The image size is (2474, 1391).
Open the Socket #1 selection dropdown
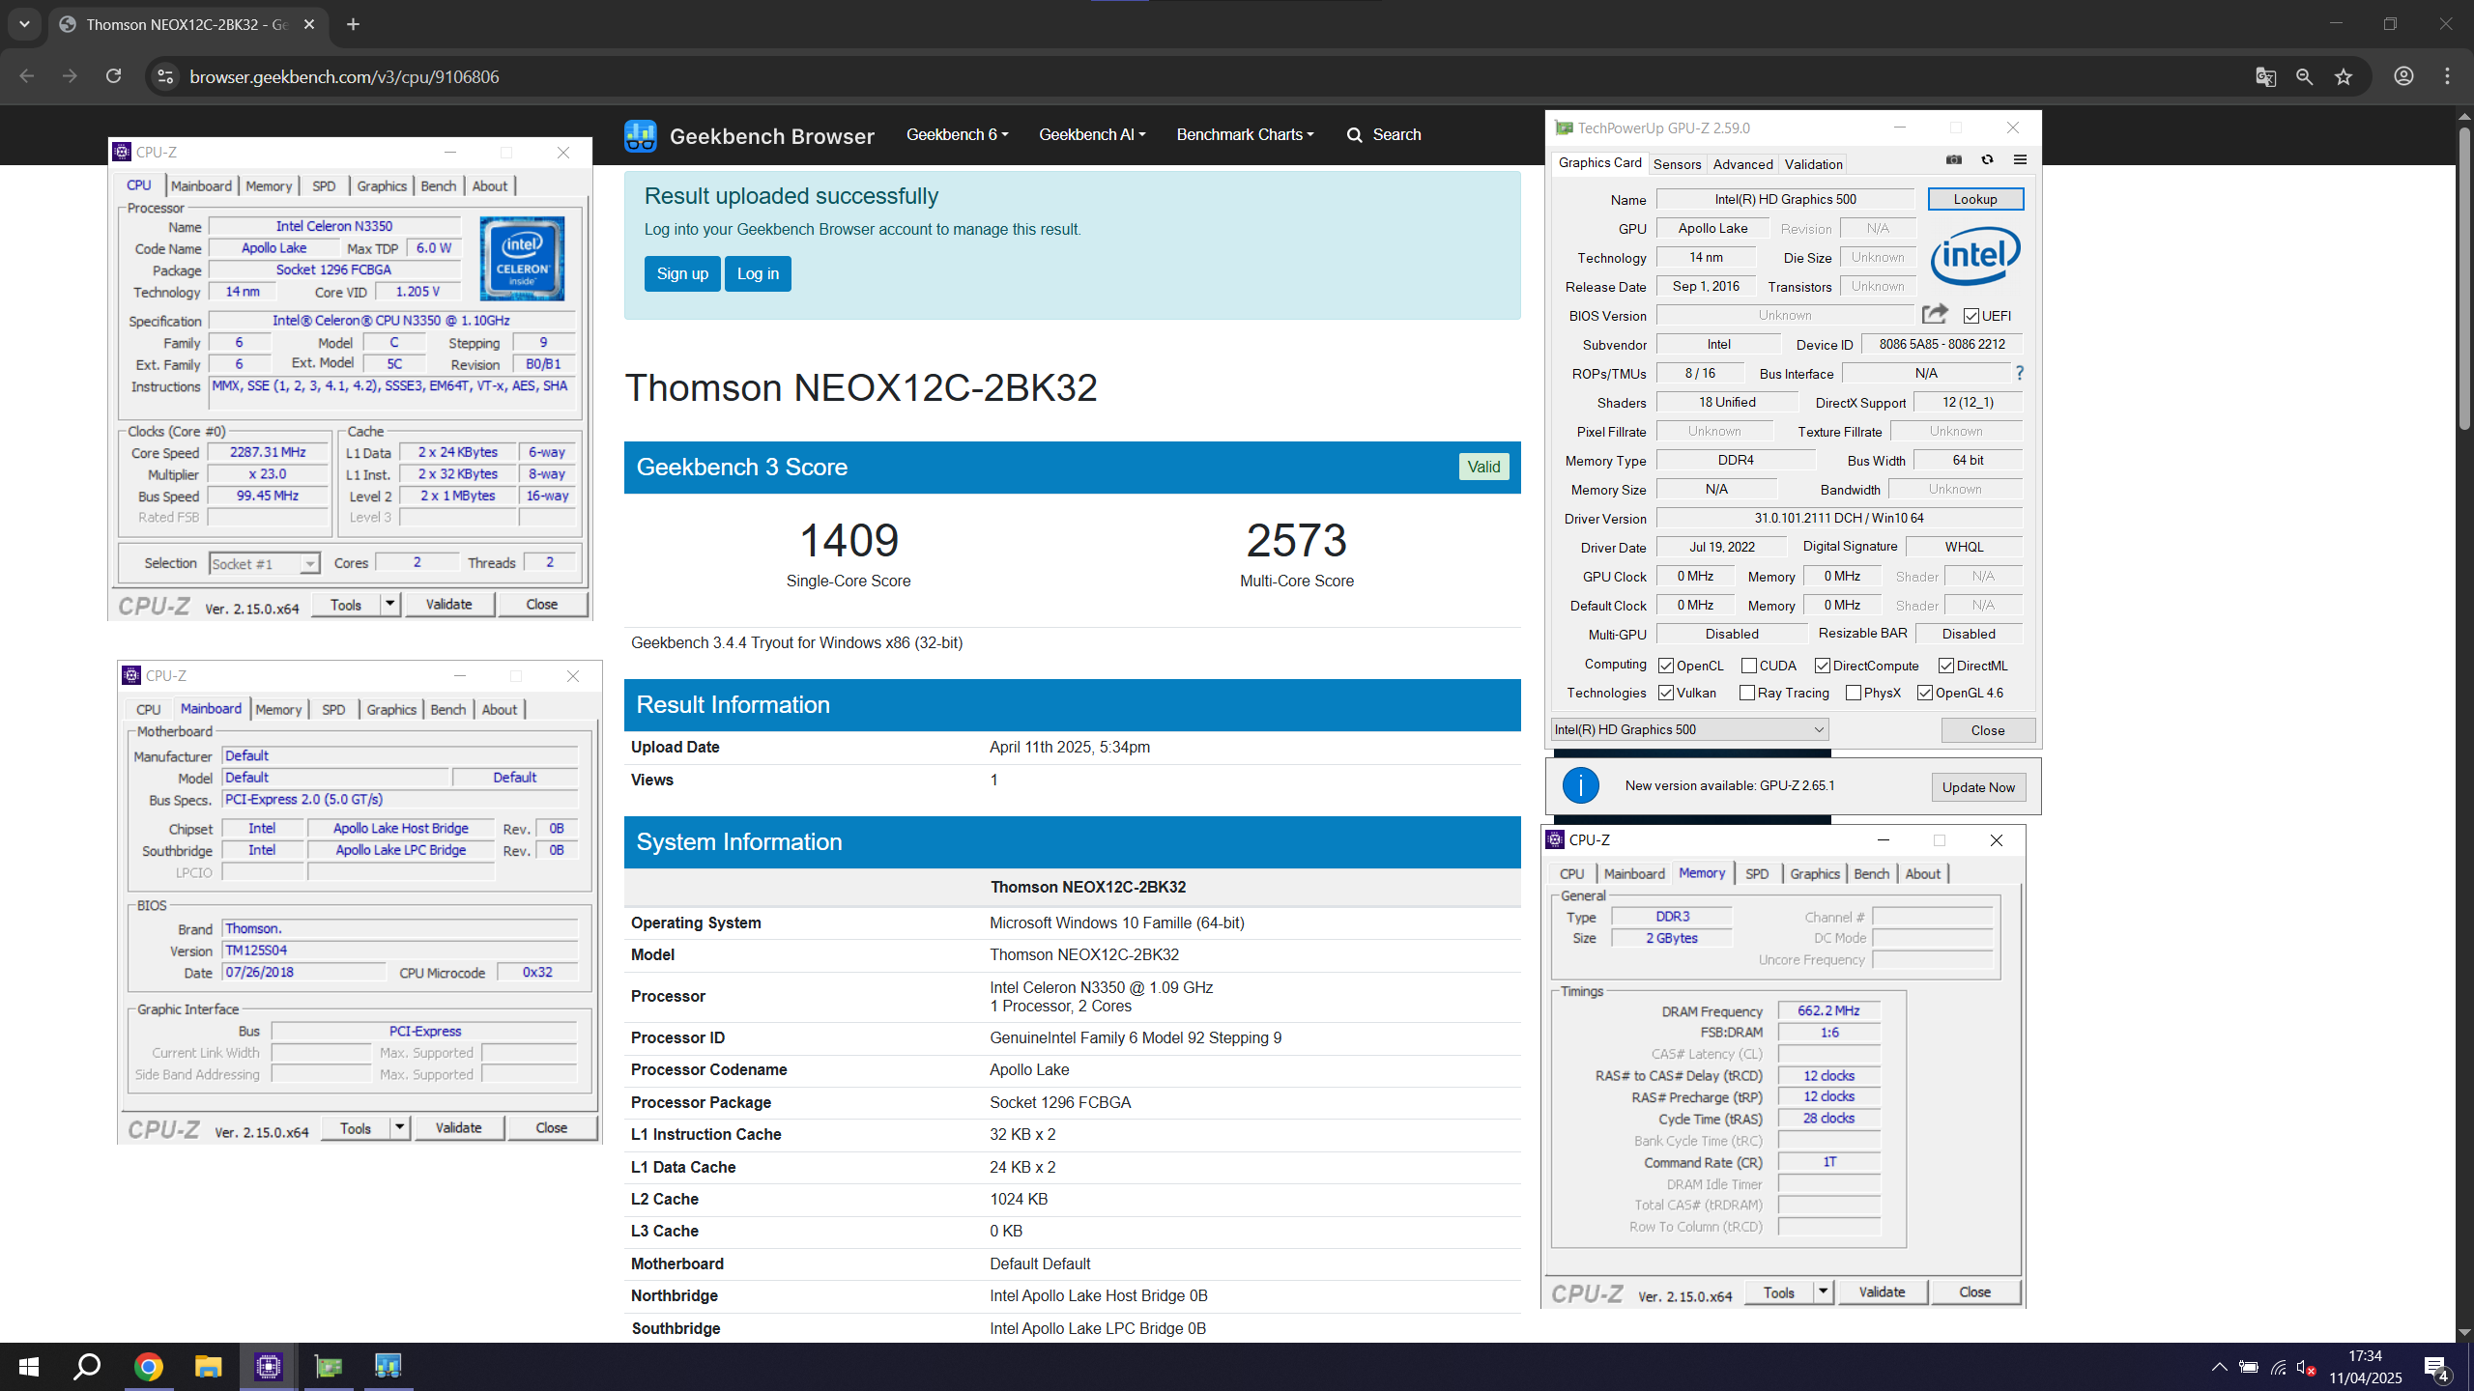(264, 563)
